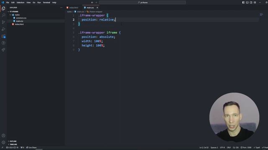
Task: Click the command center search box
Action: tap(142, 2)
